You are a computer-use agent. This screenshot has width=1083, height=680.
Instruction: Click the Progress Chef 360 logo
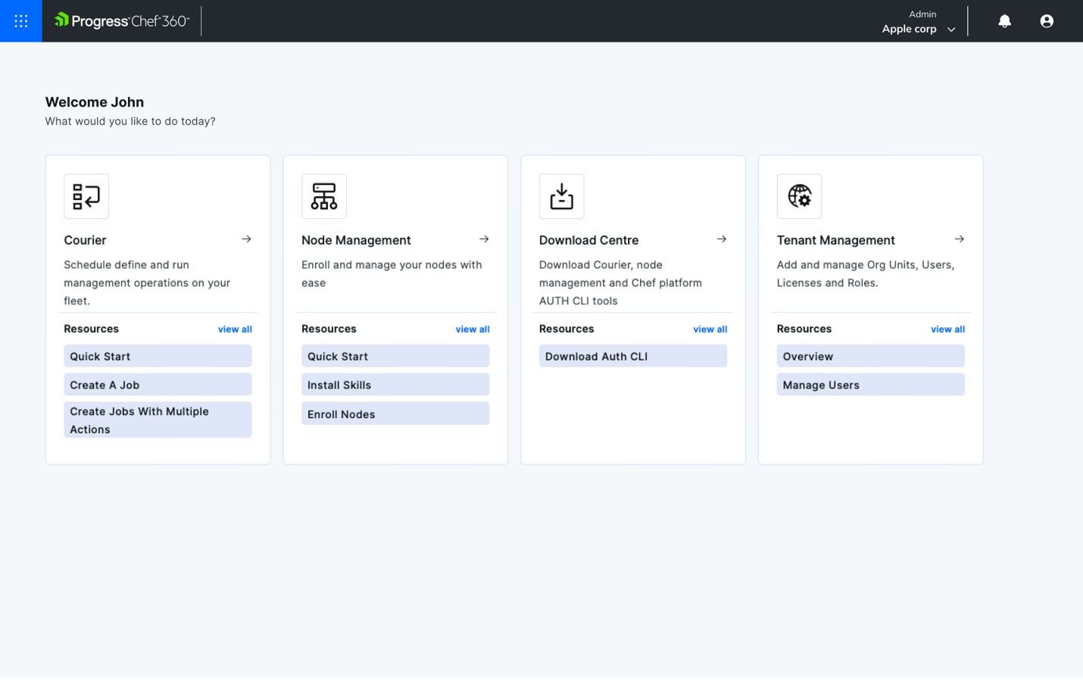click(122, 21)
